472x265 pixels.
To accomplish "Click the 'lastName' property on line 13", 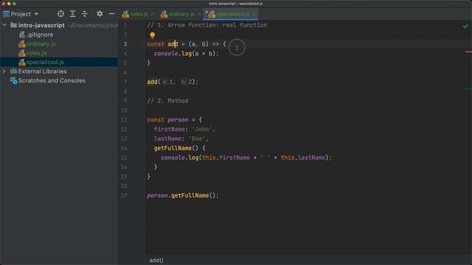I will (167, 138).
